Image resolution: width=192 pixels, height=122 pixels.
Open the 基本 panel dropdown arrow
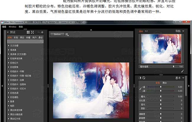[x=183, y=78]
